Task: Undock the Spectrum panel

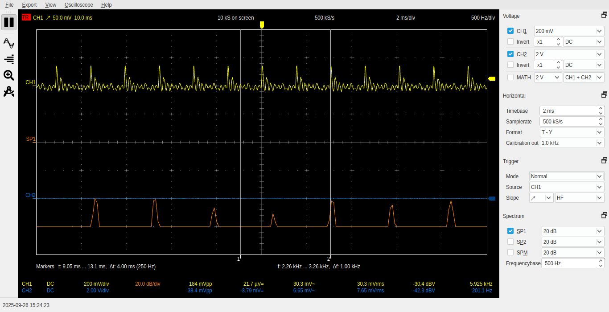Action: pos(604,215)
